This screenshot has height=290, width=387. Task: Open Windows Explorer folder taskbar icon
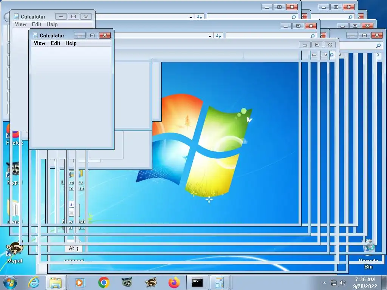pyautogui.click(x=56, y=282)
